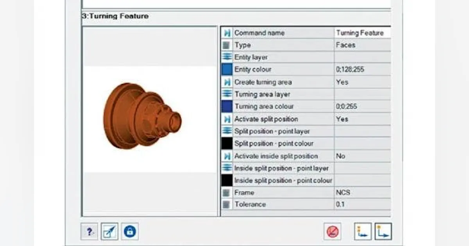Toggle Activate split position value Yes
The image size is (469, 246).
click(362, 119)
